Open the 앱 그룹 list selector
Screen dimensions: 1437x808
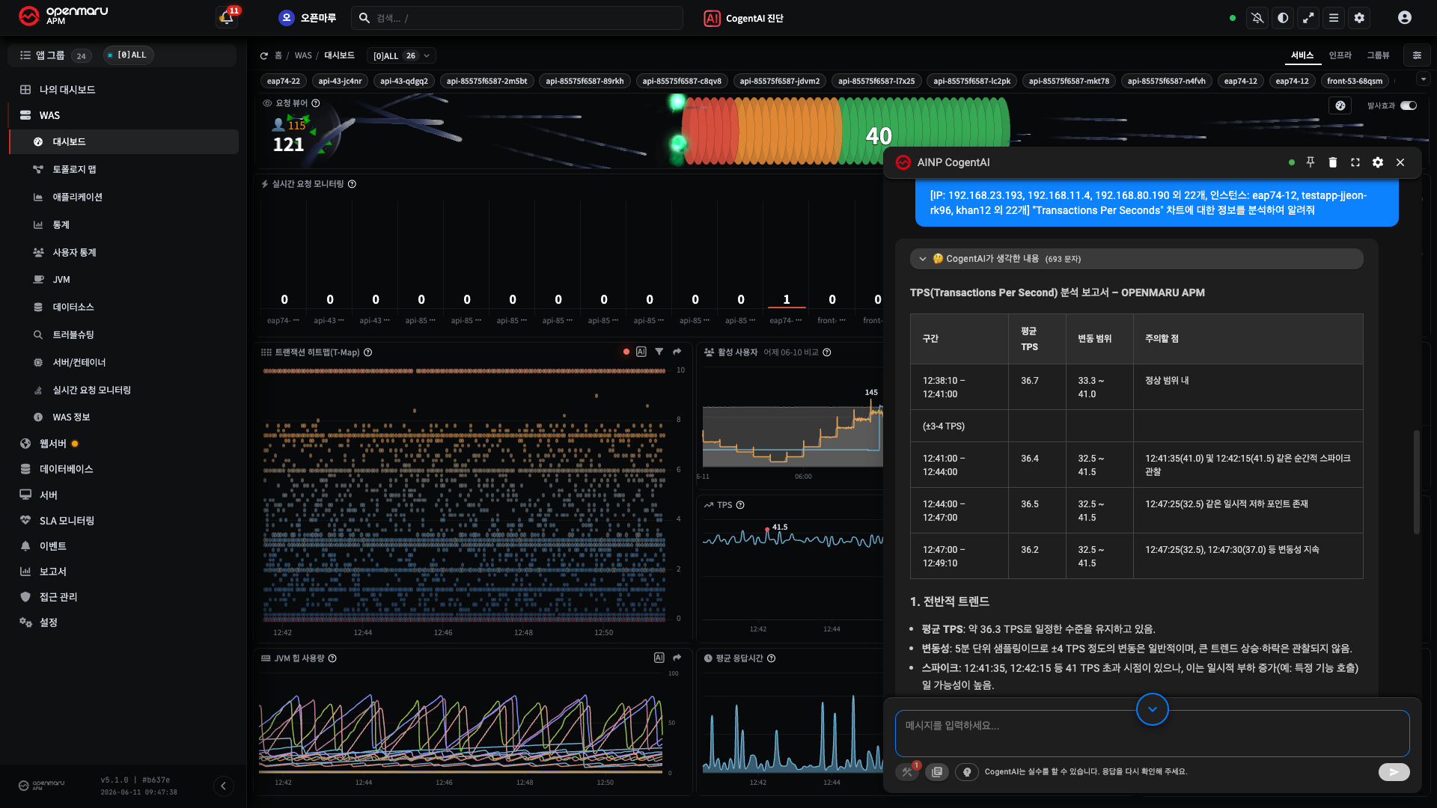(54, 55)
